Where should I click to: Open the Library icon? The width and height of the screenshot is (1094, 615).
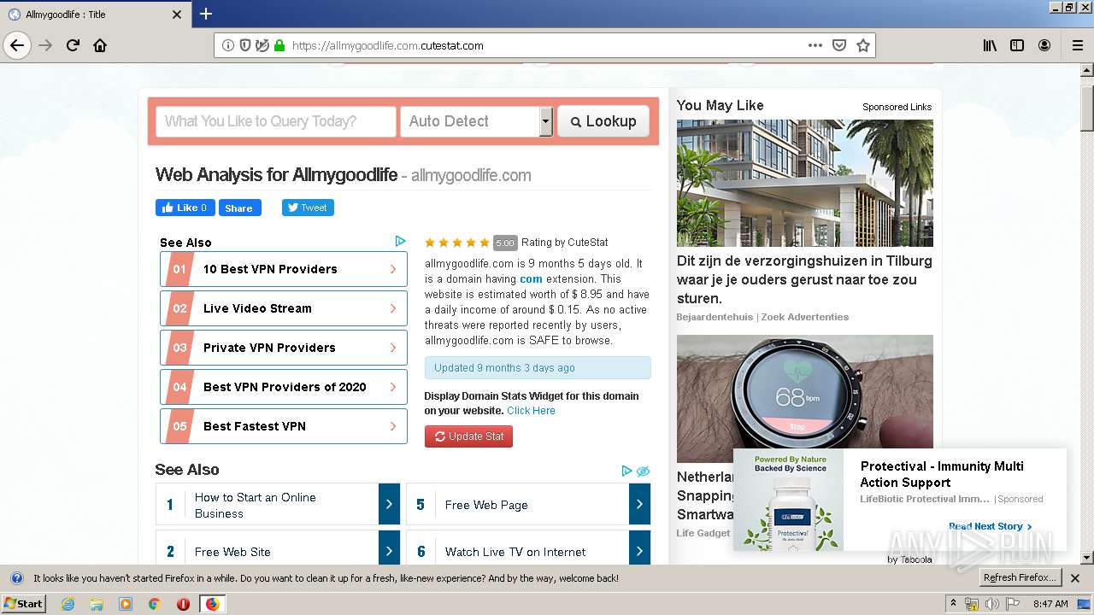990,45
